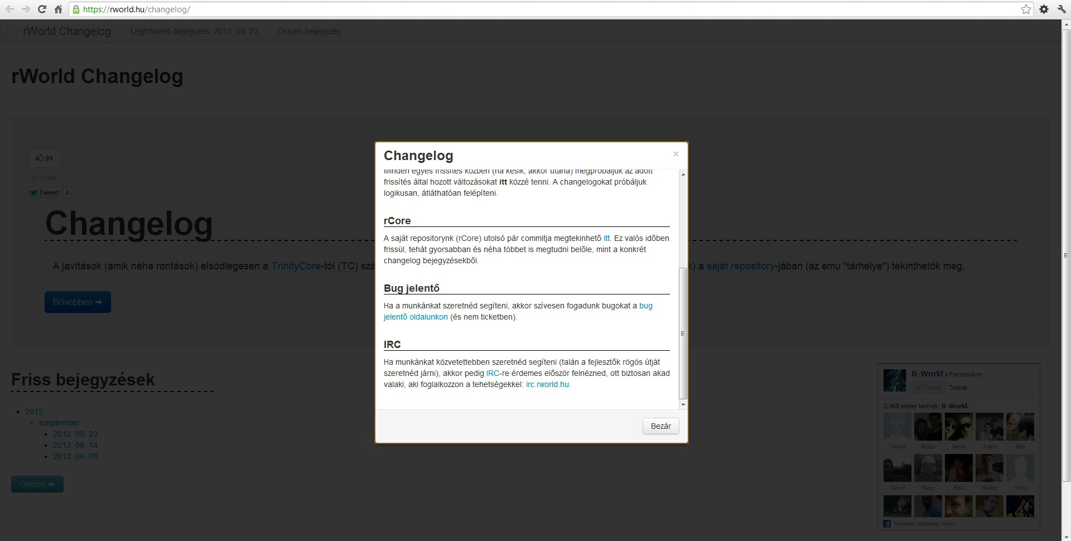Open the 2012. 09. 08. entry
Screen dimensions: 1071x541
[75, 456]
